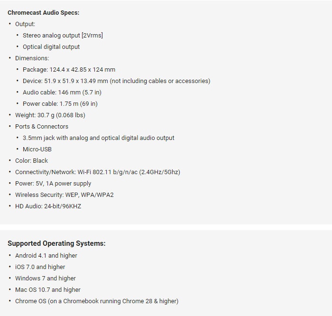332x316 pixels.
Task: Click the "Supported Operating Systems:" heading
Action: [x=56, y=243]
